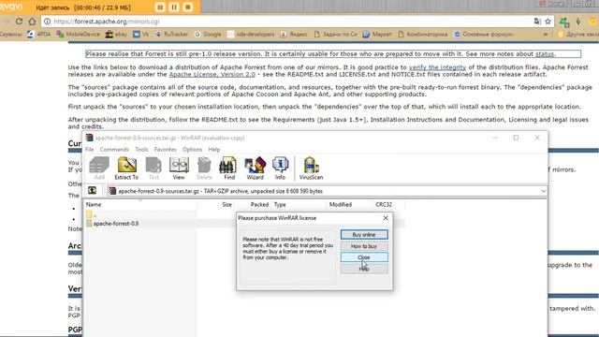Sort by Size column header
Image resolution: width=599 pixels, height=337 pixels.
[x=226, y=204]
